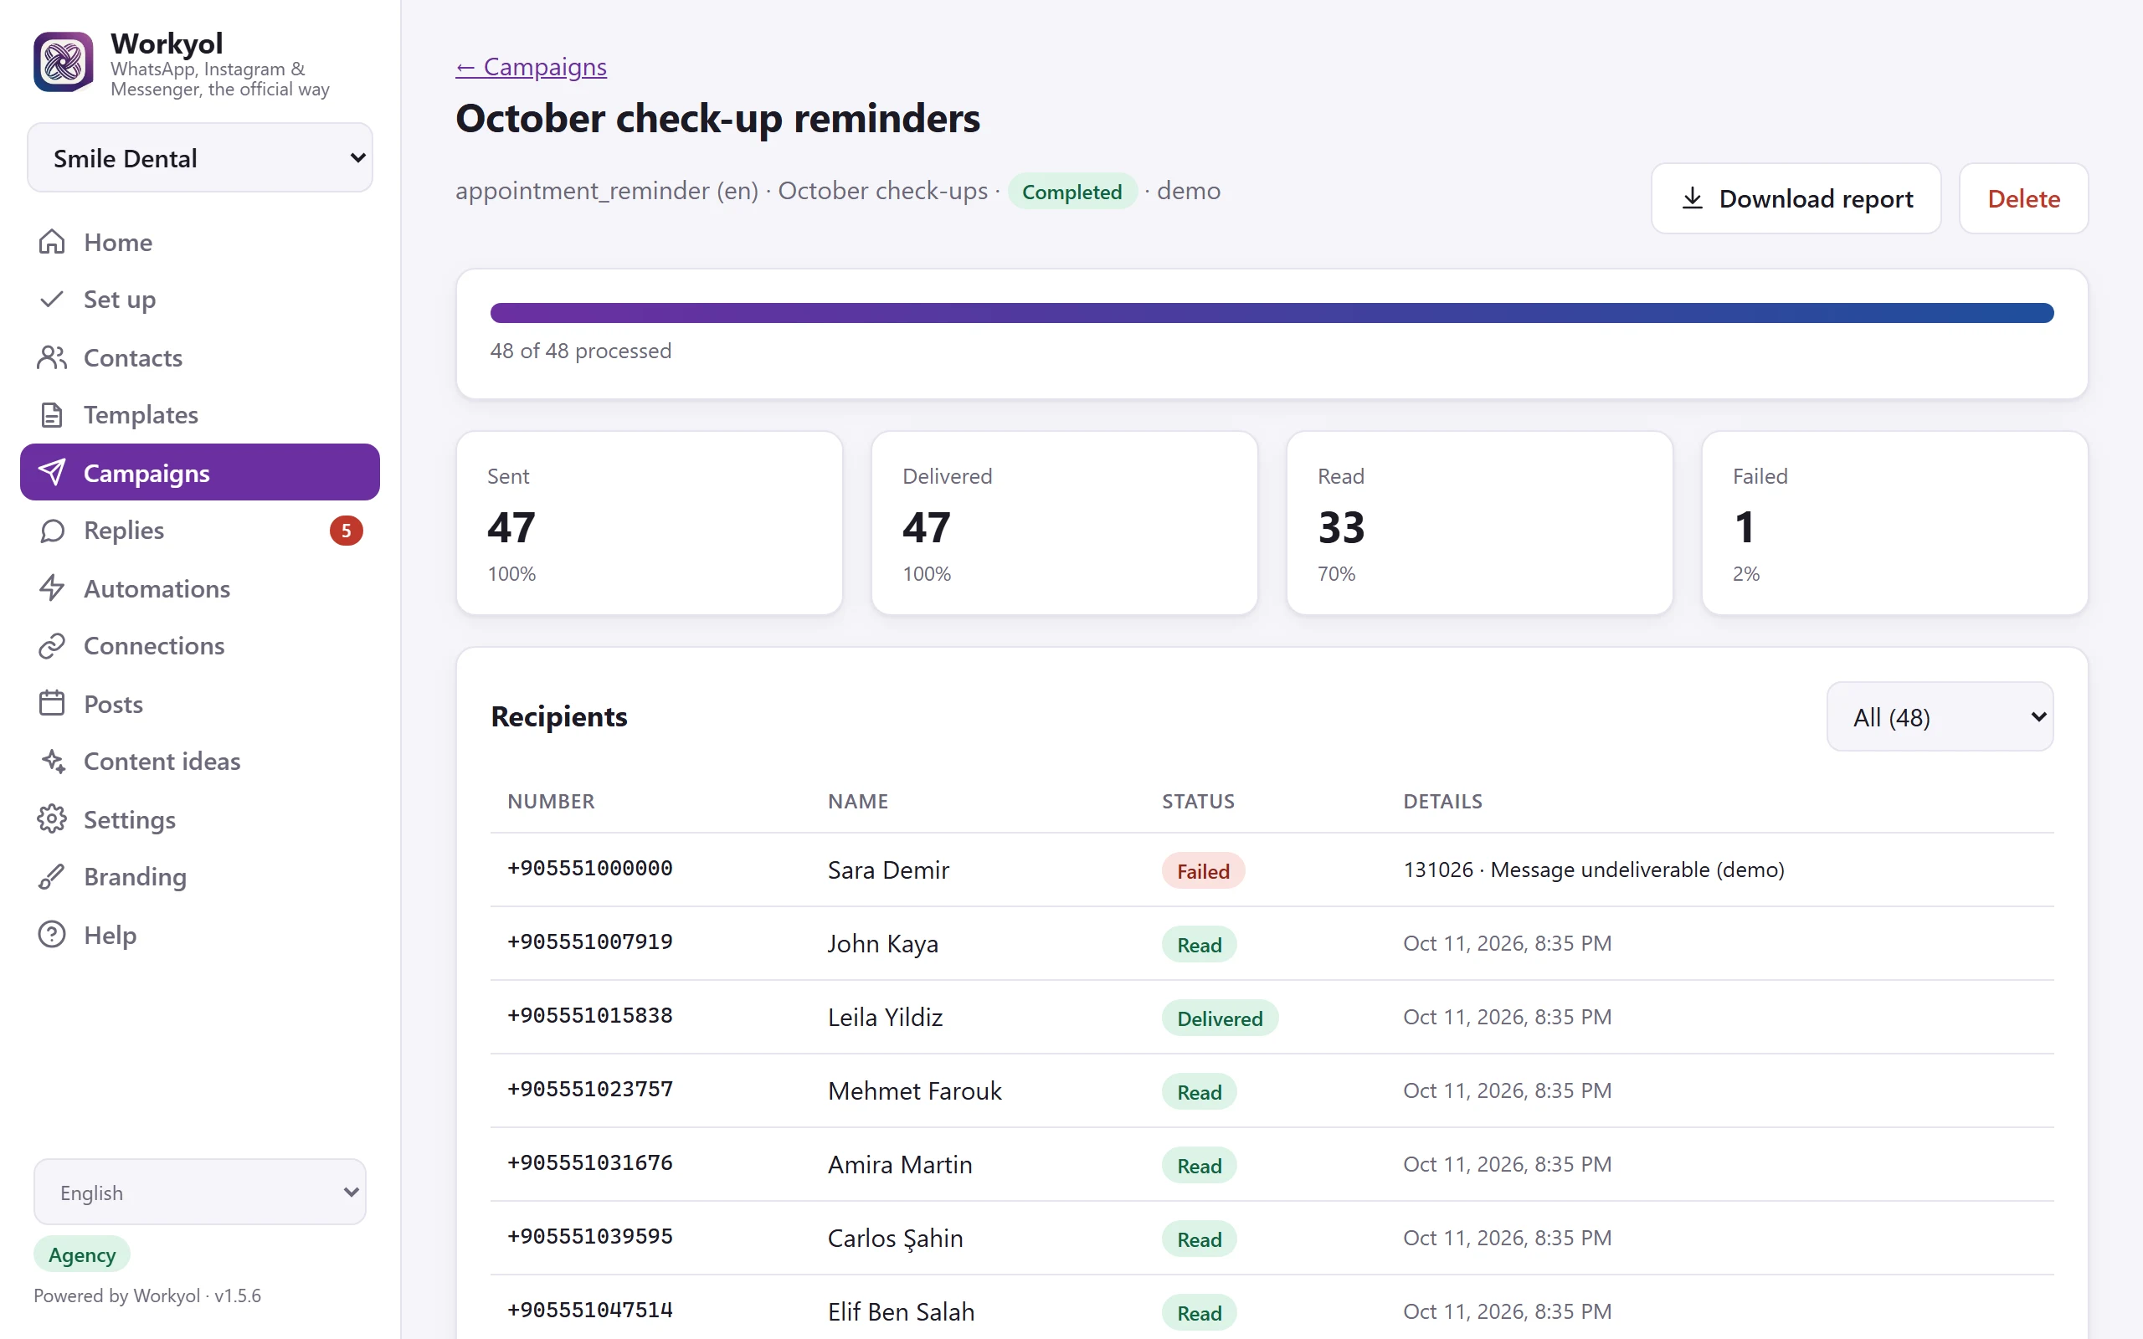Click the Content ideas sparkle icon

tap(52, 761)
